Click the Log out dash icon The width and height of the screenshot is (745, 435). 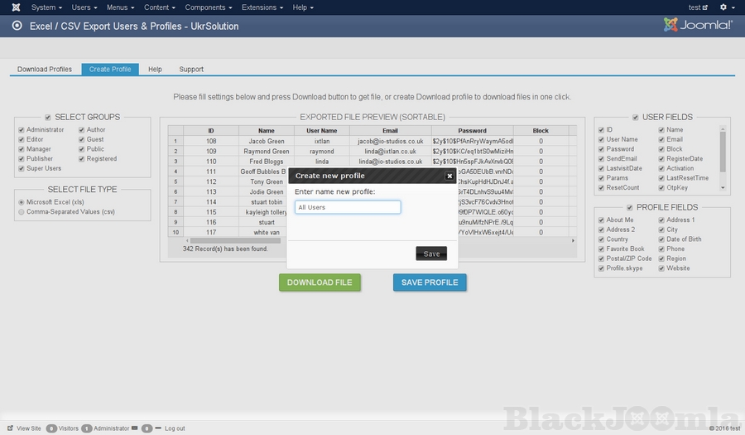[159, 428]
